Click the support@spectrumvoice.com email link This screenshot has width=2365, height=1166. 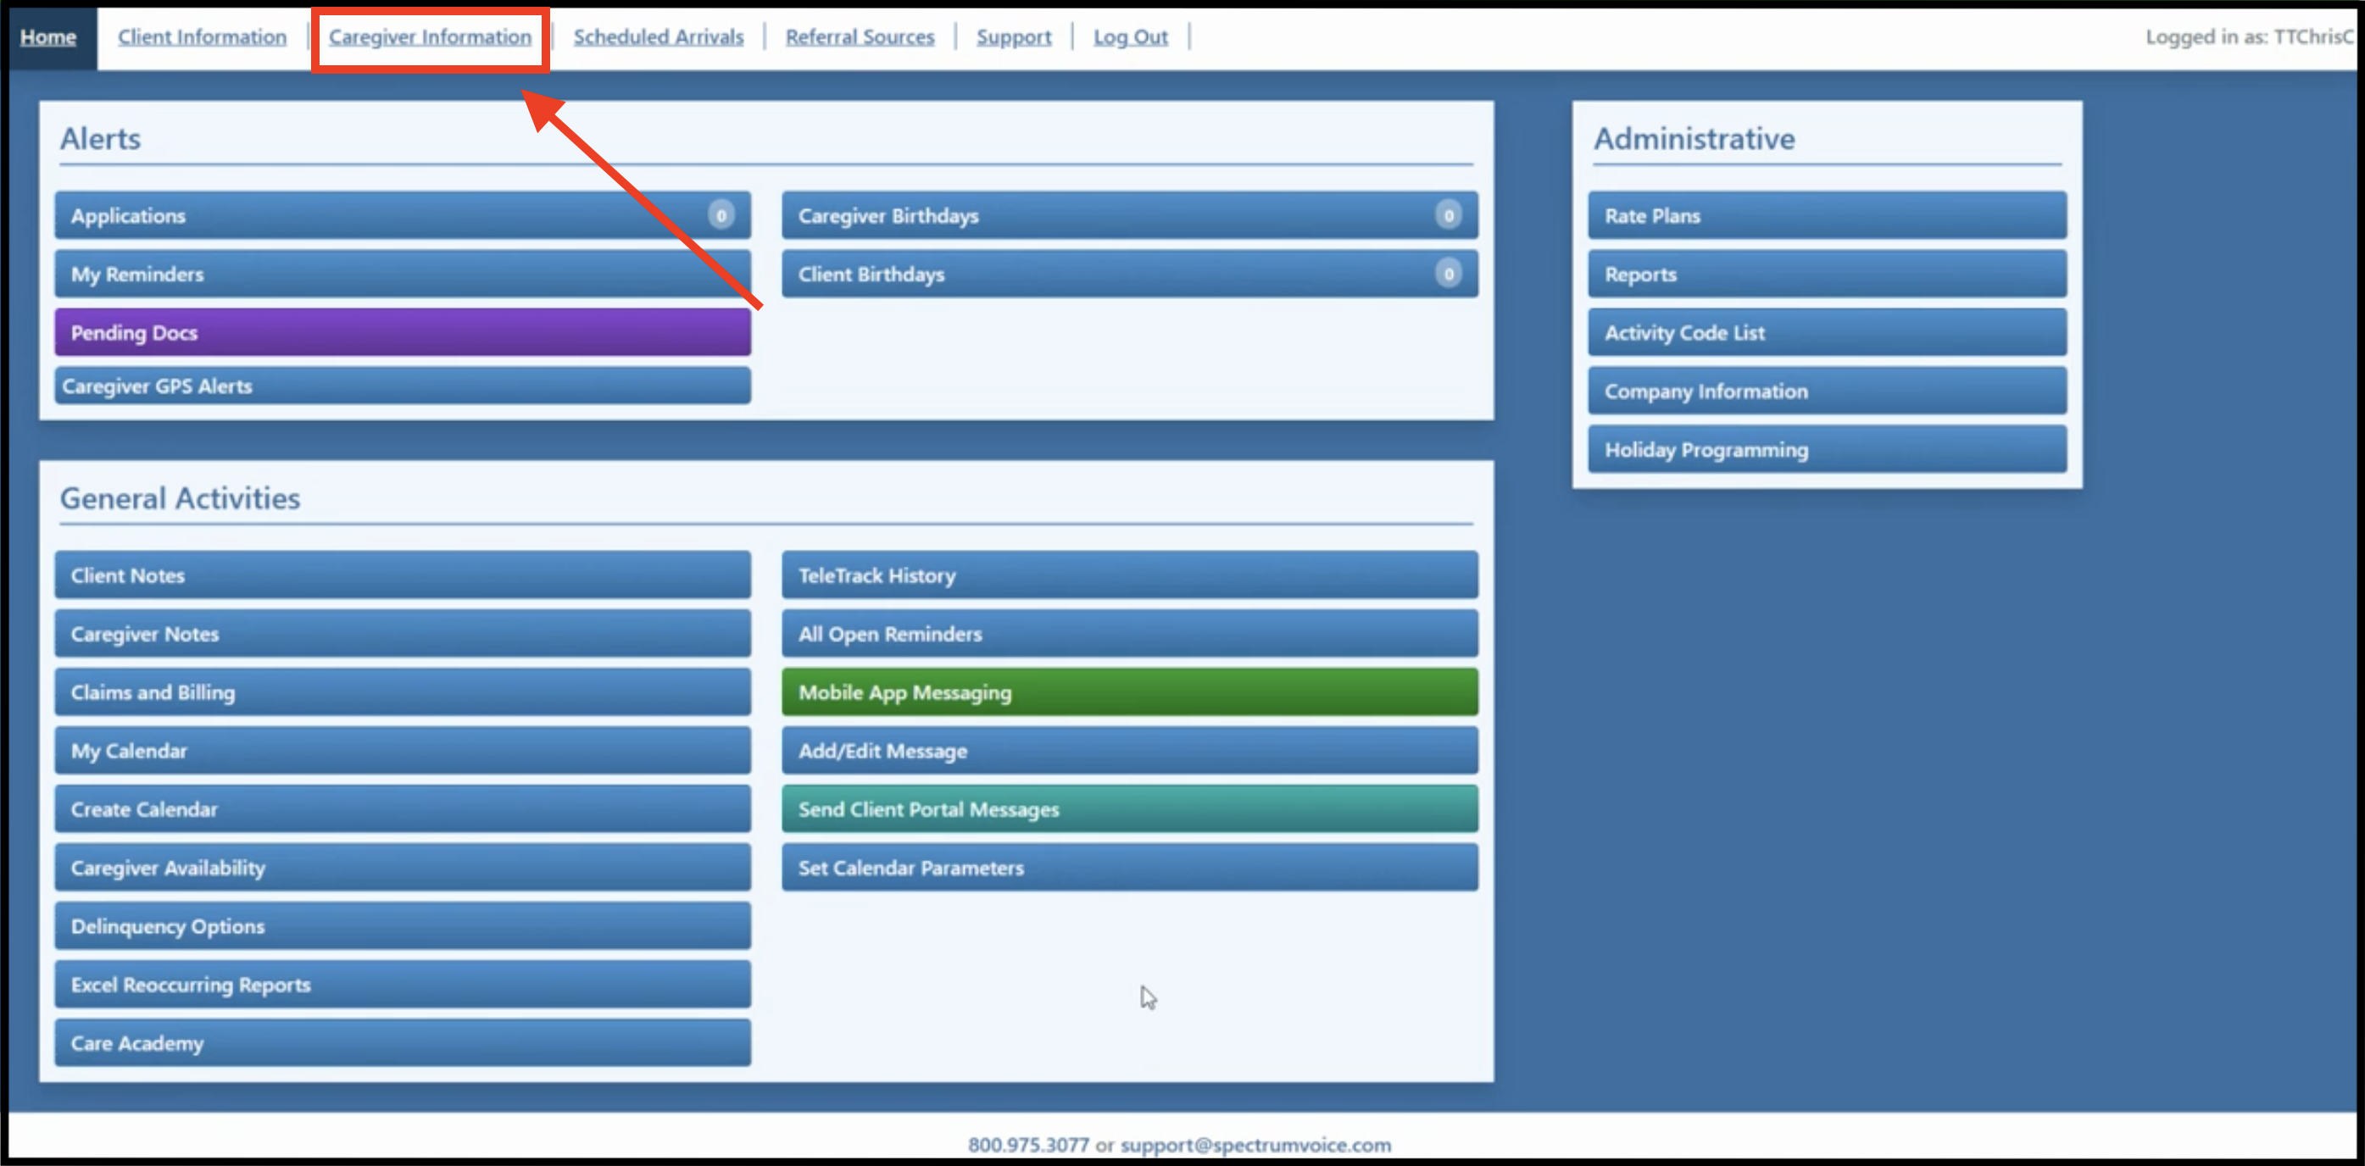pos(1255,1145)
